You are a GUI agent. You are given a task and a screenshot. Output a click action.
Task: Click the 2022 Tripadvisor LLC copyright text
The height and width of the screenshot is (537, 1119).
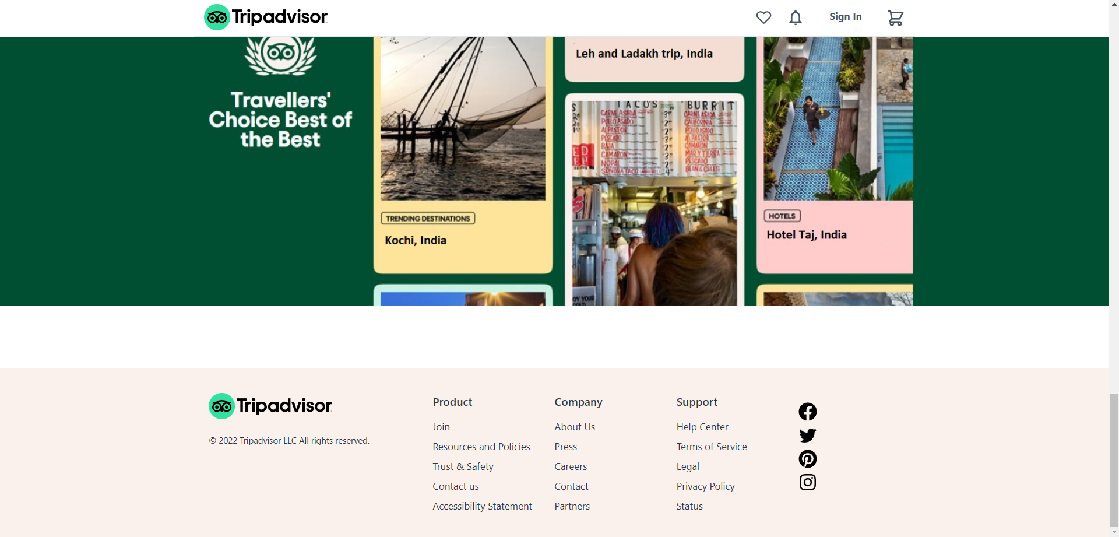click(x=289, y=440)
